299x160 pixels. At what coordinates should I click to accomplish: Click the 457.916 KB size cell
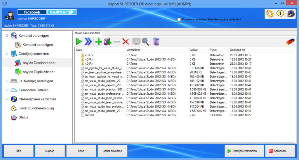tap(197, 102)
